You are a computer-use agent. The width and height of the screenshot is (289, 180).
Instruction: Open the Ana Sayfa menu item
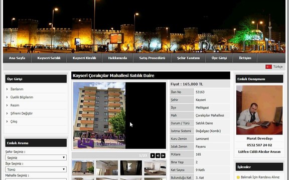[x=17, y=58]
